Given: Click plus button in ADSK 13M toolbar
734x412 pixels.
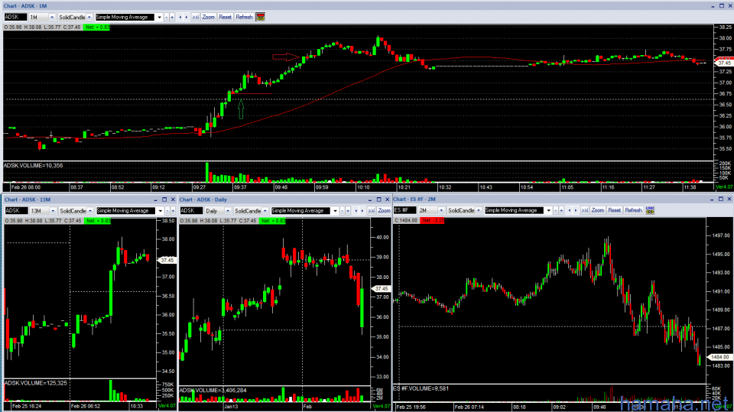Looking at the screenshot, I should click(x=173, y=211).
